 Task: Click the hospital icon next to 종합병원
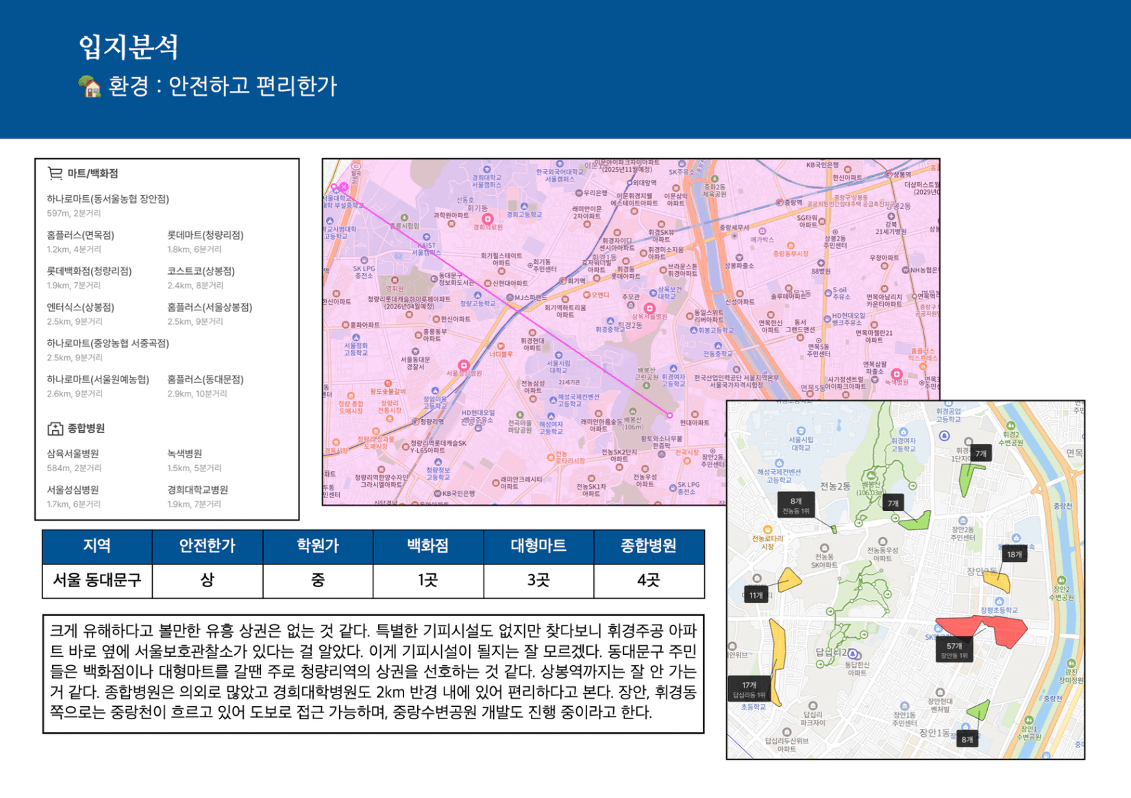55,428
